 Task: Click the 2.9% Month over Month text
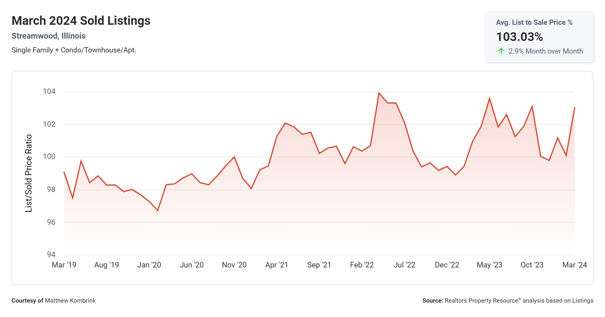[546, 51]
